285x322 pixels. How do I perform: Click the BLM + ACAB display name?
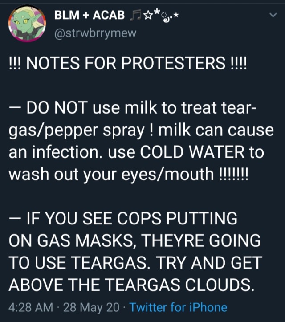pyautogui.click(x=90, y=15)
